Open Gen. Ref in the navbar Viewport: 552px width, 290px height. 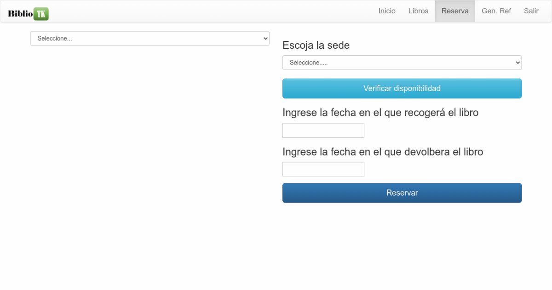pos(496,11)
